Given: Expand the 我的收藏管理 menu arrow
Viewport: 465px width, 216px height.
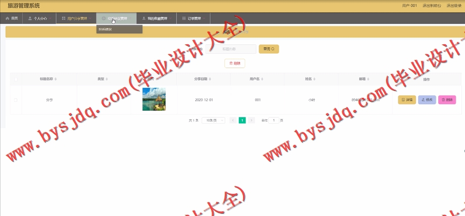Looking at the screenshot, I should (170, 18).
